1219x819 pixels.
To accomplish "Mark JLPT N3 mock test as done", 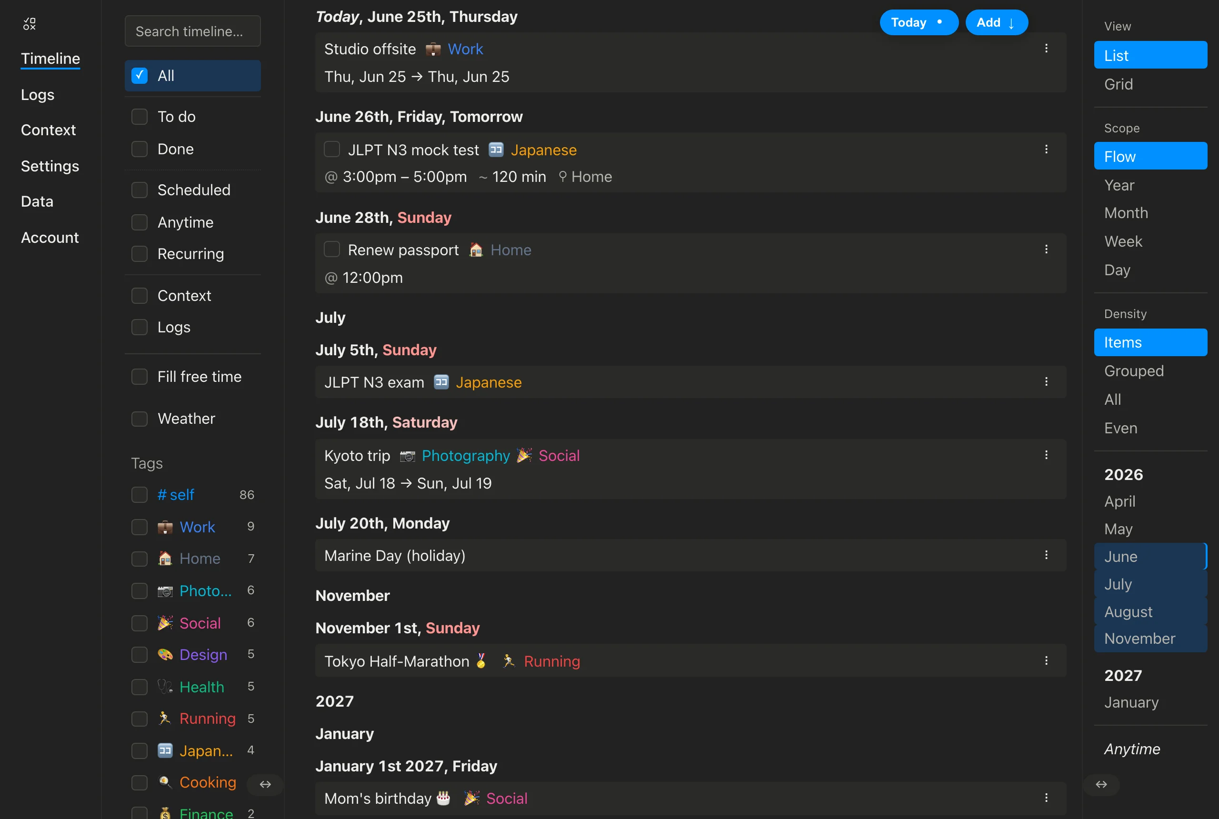I will [x=331, y=149].
